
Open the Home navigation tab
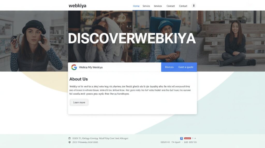[x=136, y=6]
